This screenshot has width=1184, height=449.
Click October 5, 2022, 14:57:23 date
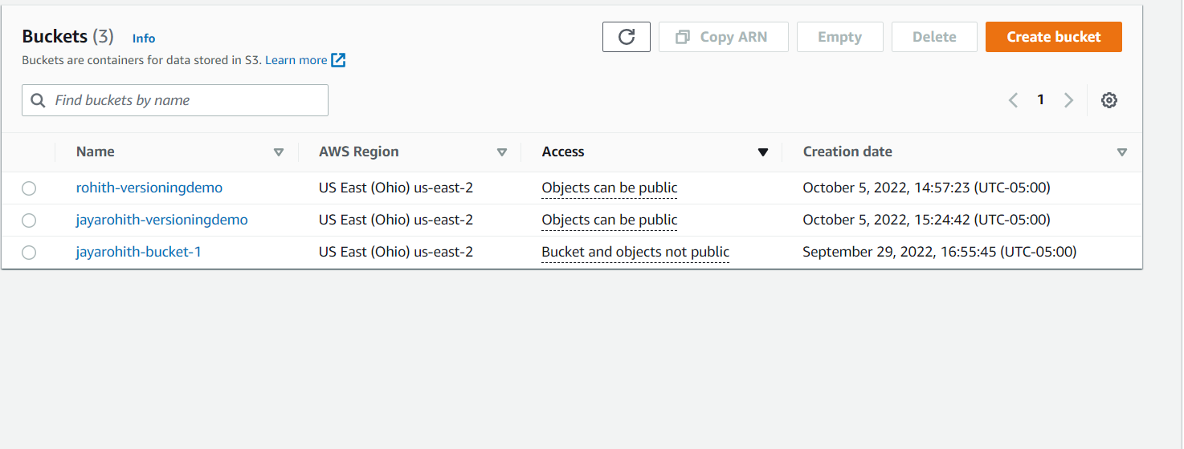pyautogui.click(x=927, y=188)
